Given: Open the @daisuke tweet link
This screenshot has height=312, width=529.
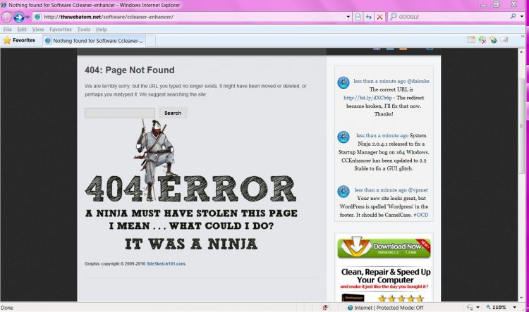Looking at the screenshot, I should point(418,81).
